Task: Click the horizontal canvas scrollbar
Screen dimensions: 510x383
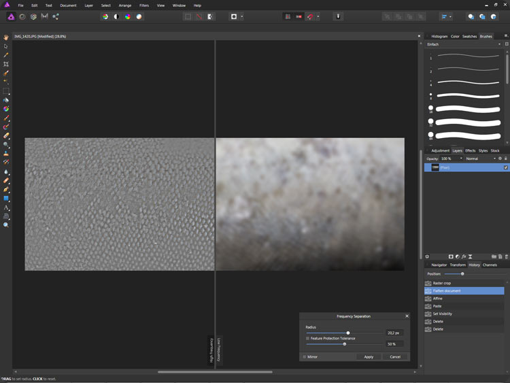Action: point(215,371)
